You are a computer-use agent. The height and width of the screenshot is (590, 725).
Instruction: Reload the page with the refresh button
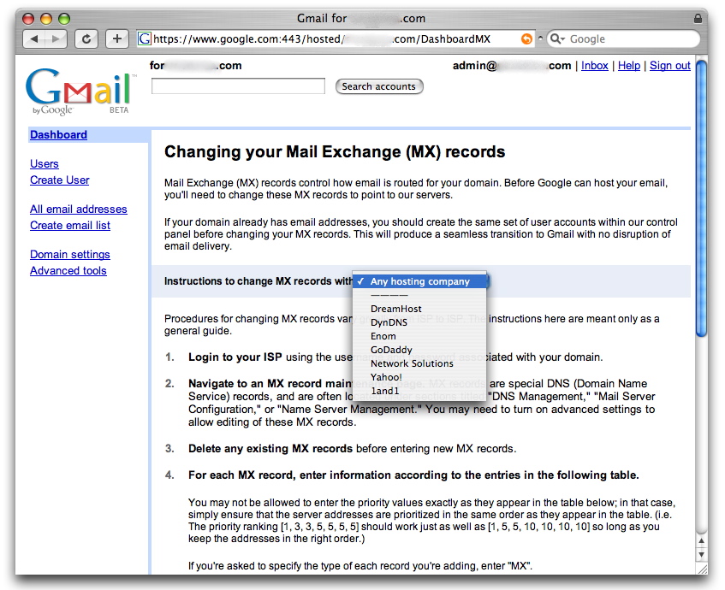[x=86, y=38]
